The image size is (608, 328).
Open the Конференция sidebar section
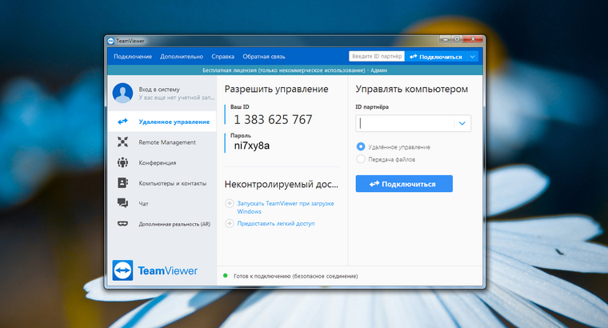tap(162, 162)
